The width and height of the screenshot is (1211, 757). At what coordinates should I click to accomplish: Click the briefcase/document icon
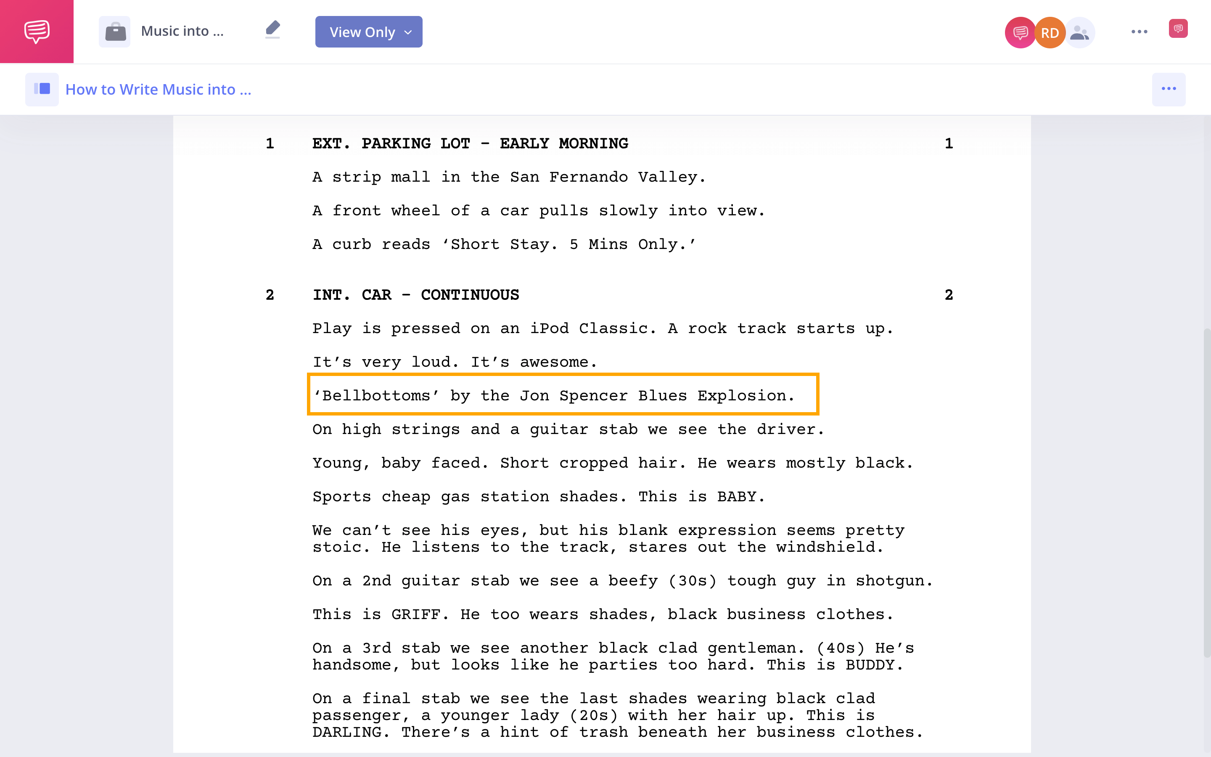[x=114, y=32]
